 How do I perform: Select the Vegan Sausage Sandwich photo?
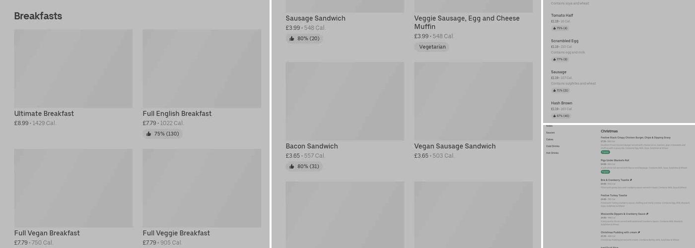(473, 101)
